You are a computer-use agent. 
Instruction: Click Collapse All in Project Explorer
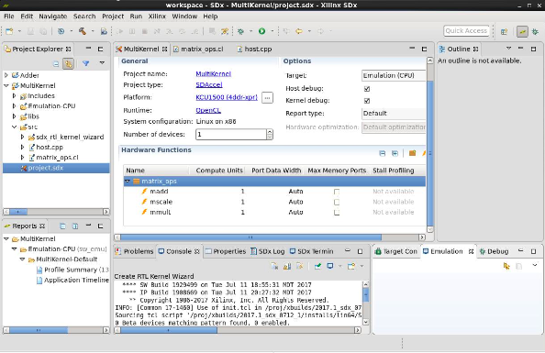click(56, 63)
